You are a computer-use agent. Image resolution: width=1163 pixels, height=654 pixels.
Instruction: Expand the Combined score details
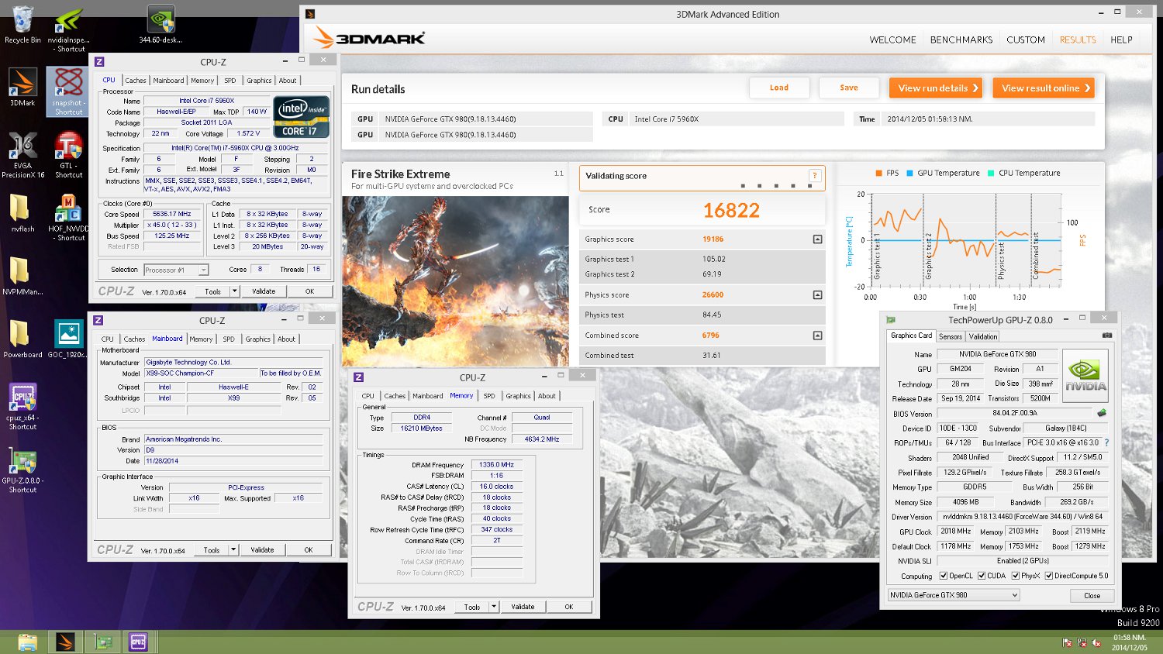pos(817,336)
